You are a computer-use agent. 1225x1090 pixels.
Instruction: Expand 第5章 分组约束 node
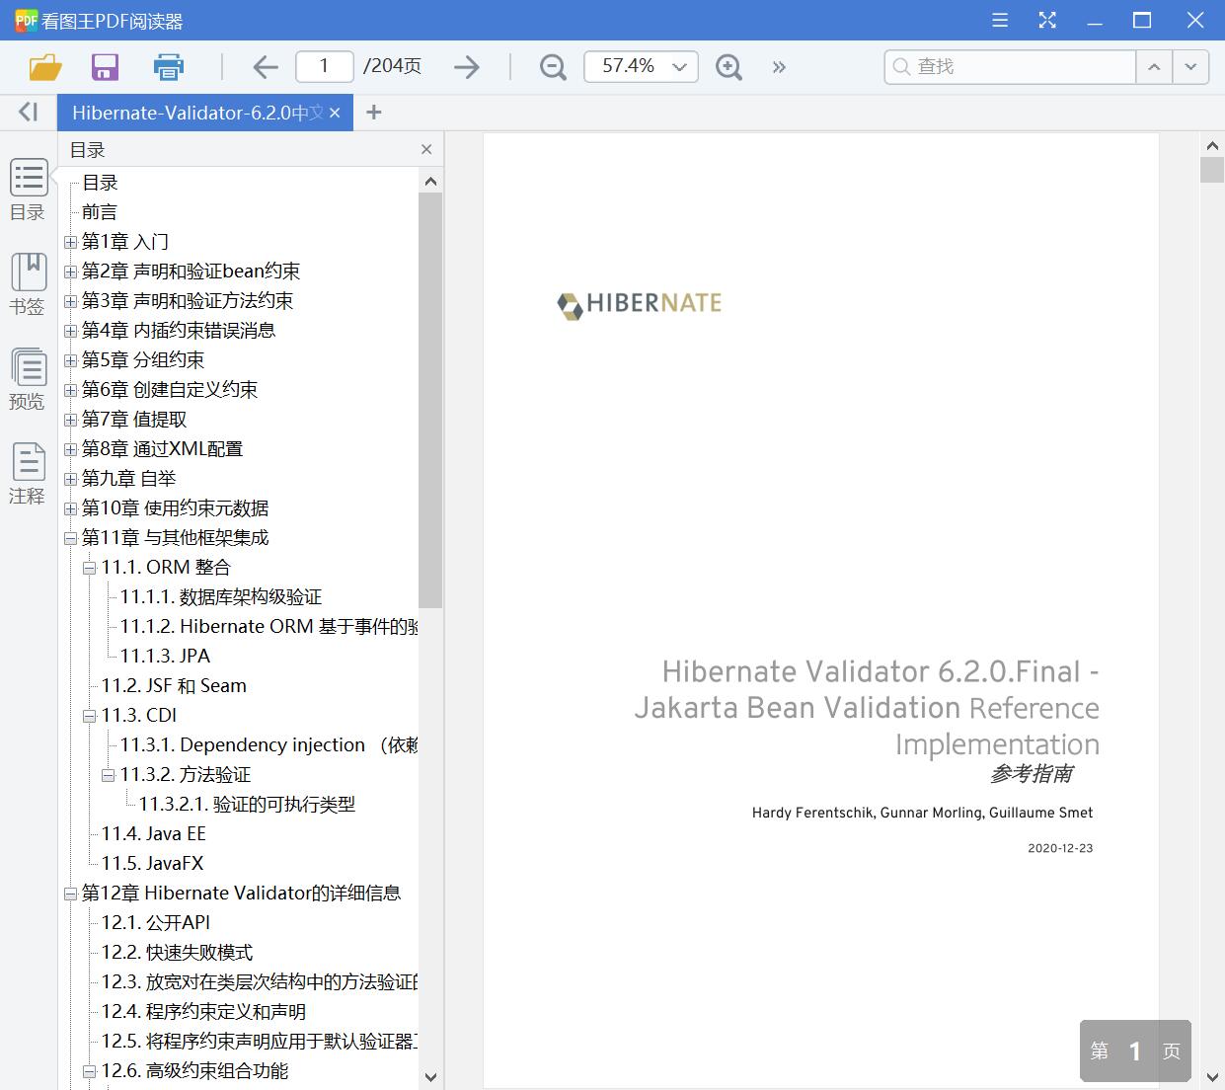click(70, 360)
